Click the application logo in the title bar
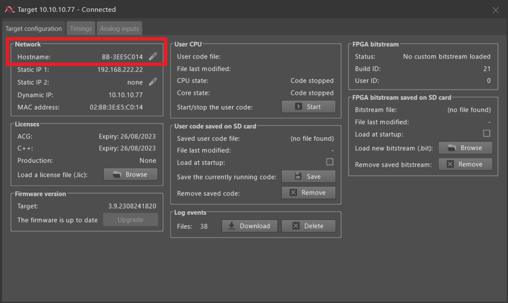Image resolution: width=508 pixels, height=303 pixels. point(10,9)
